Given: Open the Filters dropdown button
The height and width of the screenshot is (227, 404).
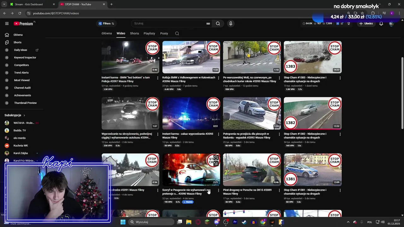Looking at the screenshot, I should 106,23.
